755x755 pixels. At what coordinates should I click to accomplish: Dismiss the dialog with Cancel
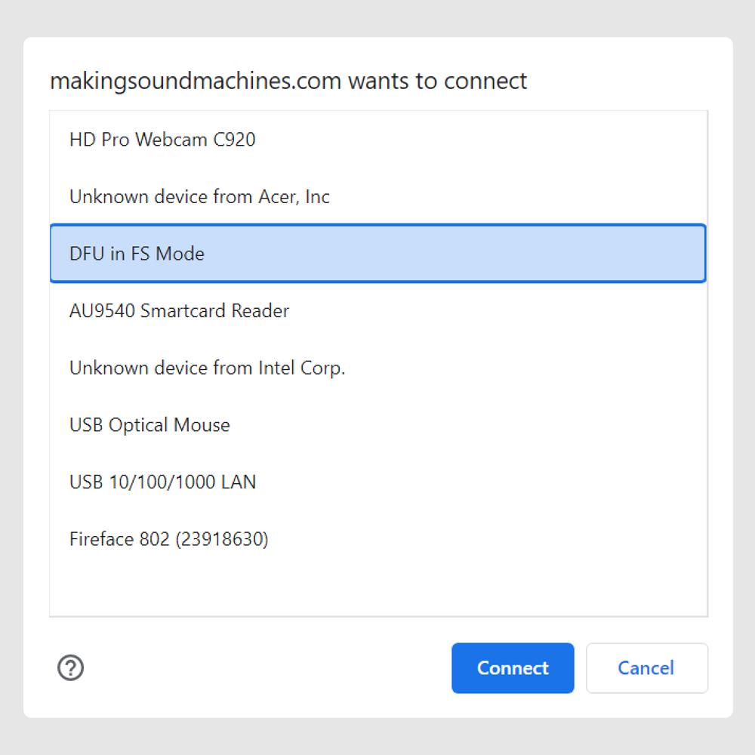click(646, 668)
